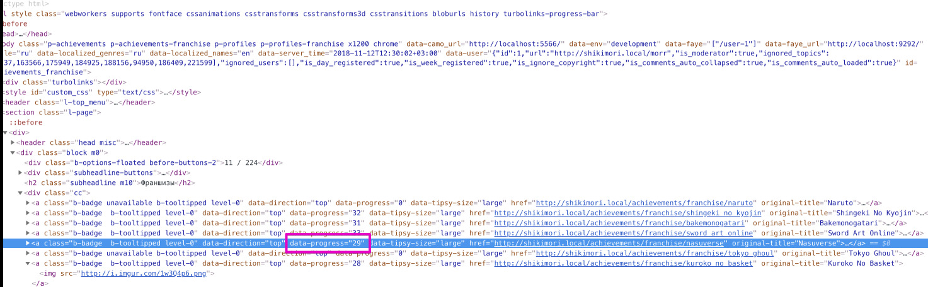
Task: Click the nasuverse href in selected row
Action: 610,244
